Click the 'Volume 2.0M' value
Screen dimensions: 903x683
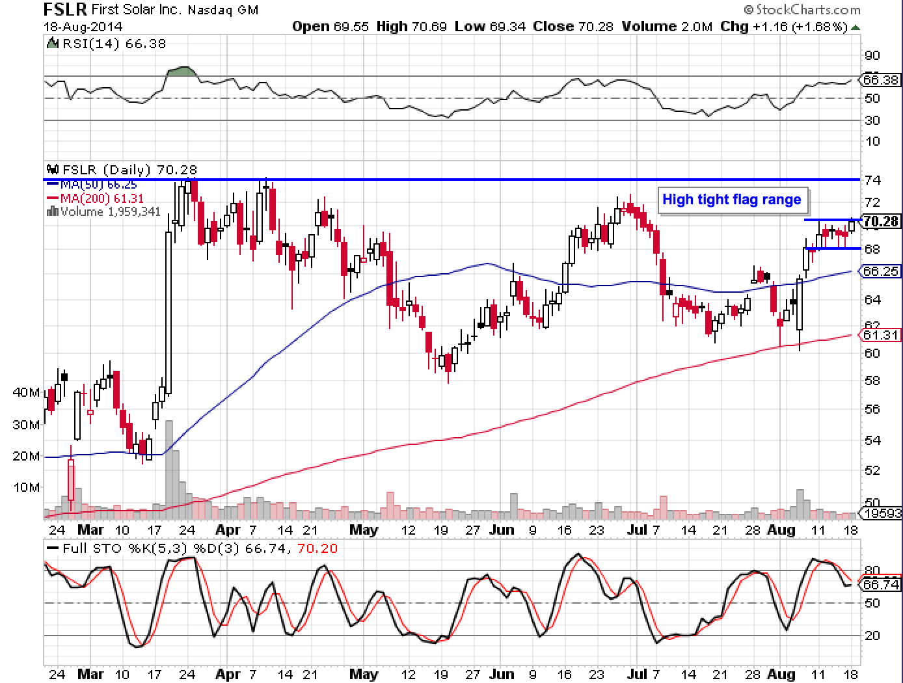tap(667, 27)
